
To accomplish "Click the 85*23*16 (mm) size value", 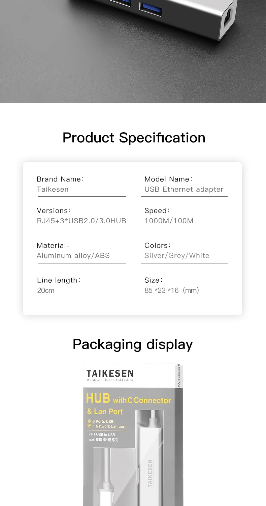I will click(x=172, y=290).
